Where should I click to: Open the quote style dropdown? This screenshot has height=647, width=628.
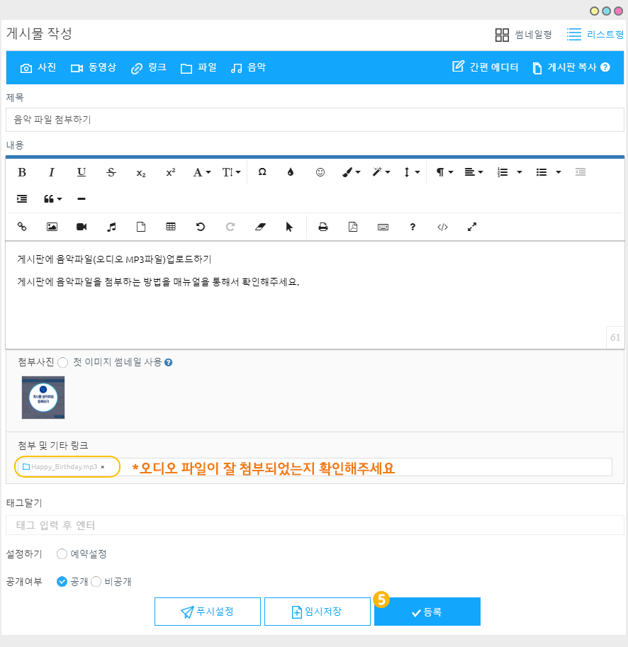(x=53, y=199)
